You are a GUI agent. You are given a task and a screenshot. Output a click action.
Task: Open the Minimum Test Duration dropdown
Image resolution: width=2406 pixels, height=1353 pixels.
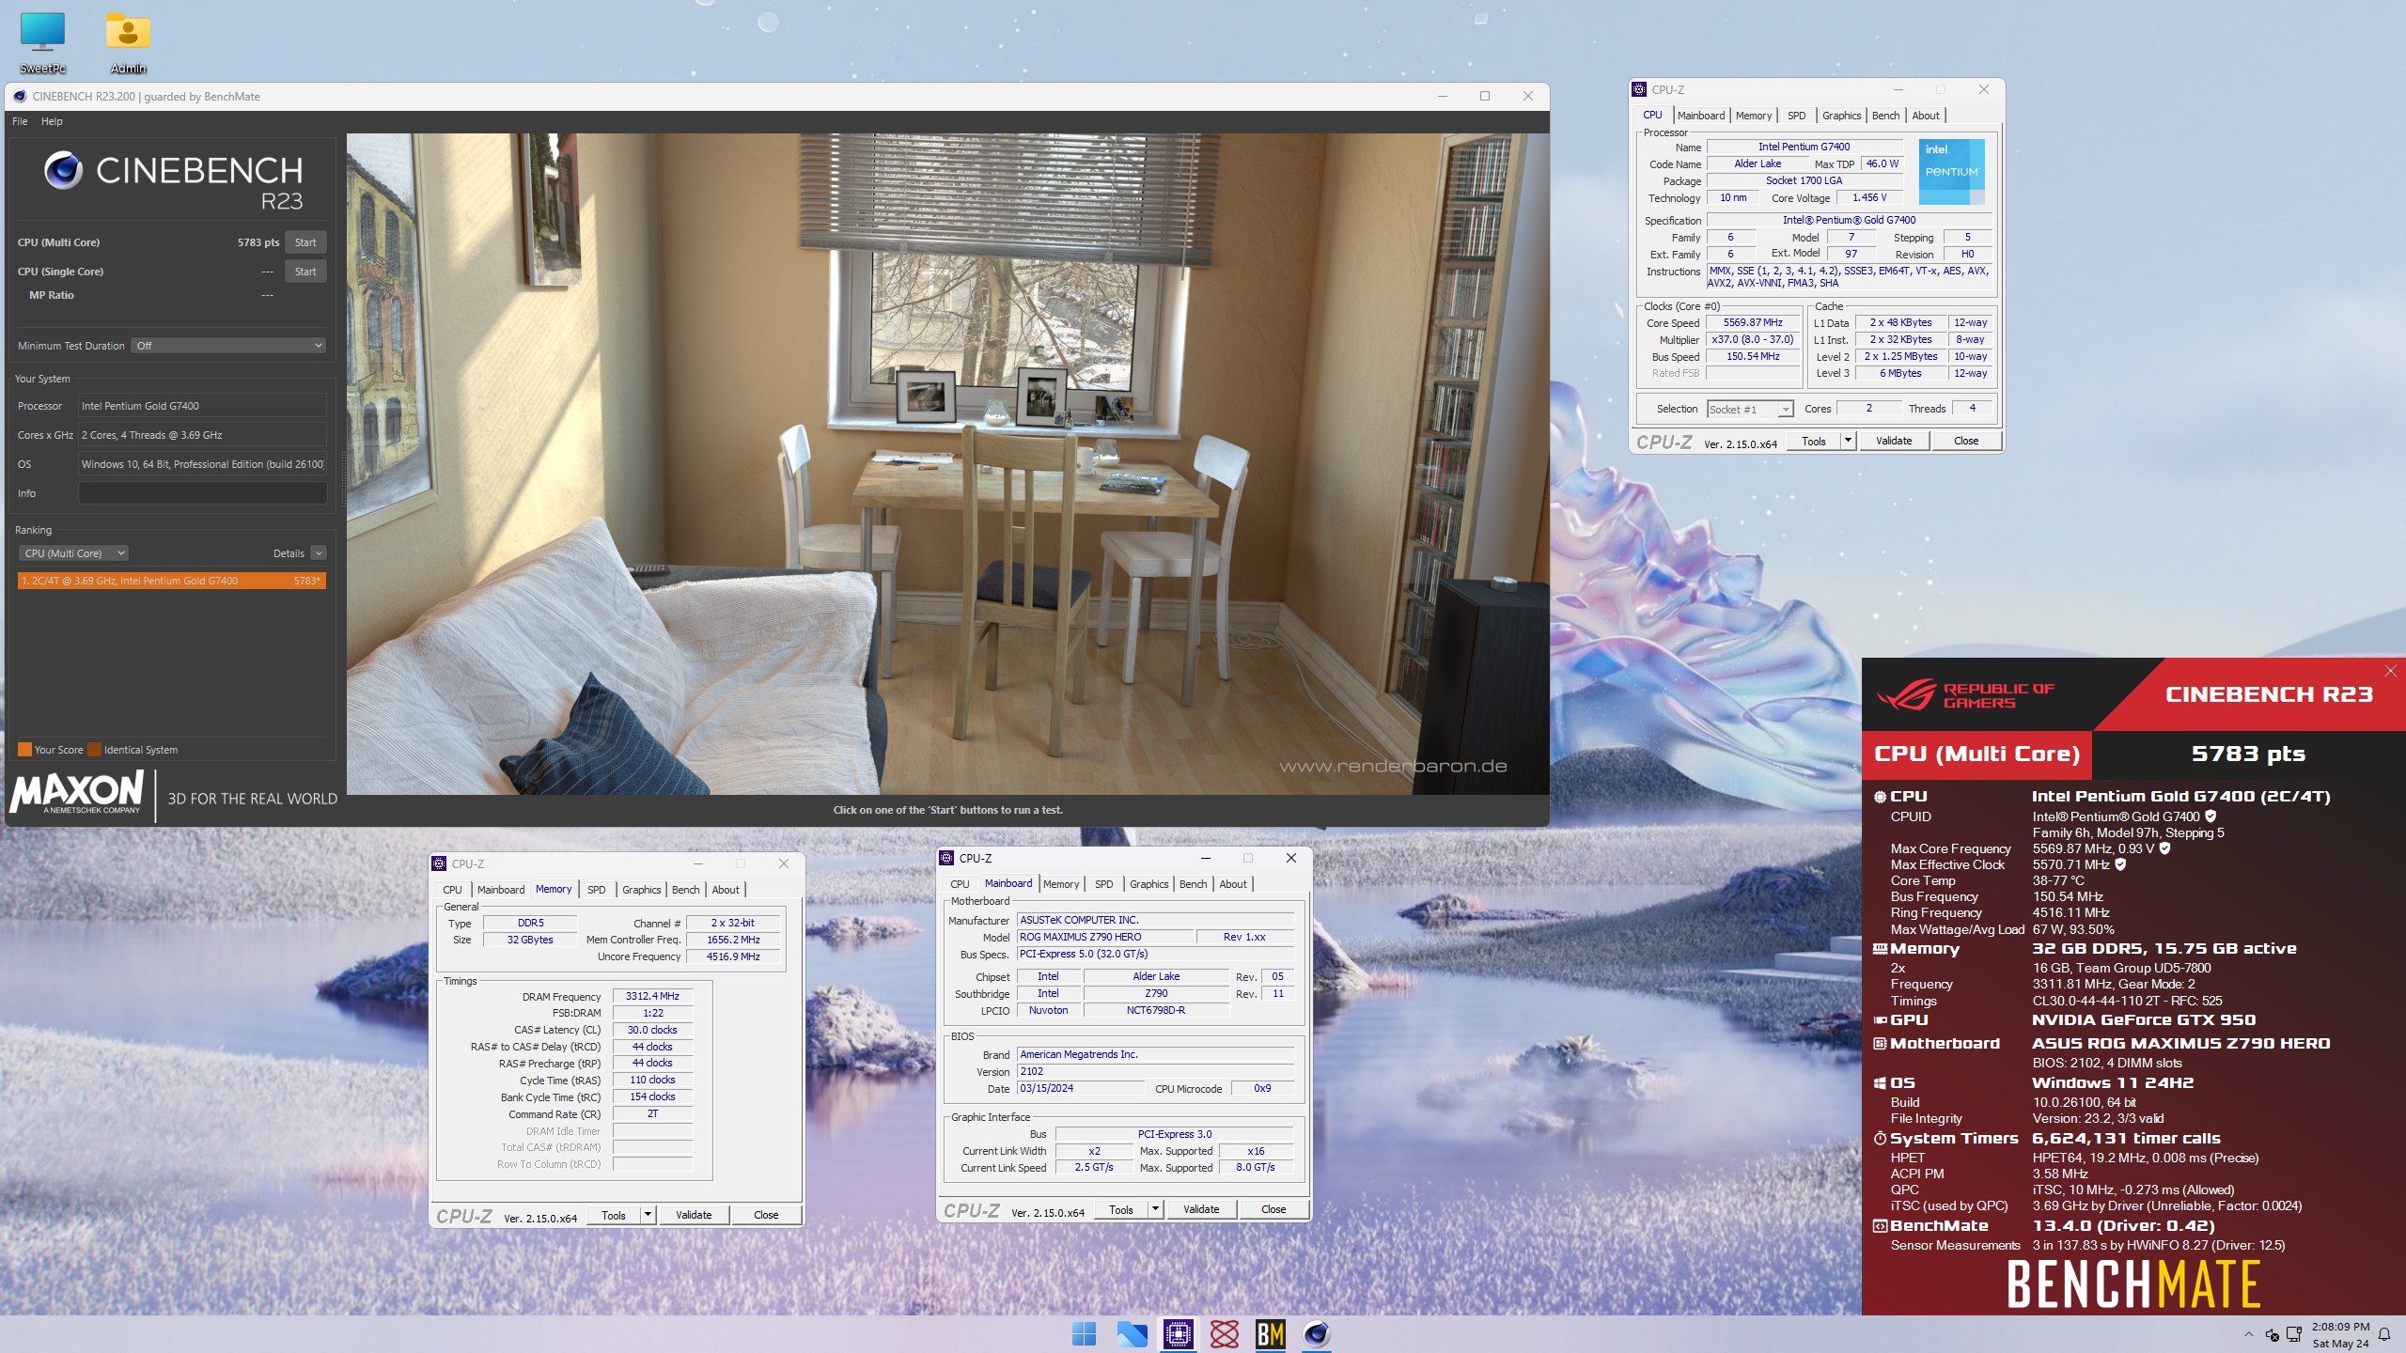(x=228, y=346)
